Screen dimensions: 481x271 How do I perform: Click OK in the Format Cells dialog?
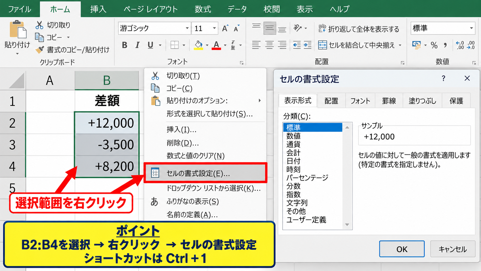(x=402, y=249)
